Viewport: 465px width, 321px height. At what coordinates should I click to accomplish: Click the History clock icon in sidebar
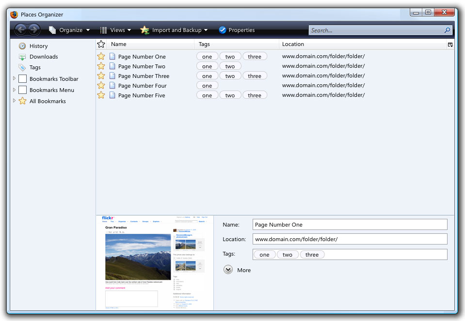point(22,46)
